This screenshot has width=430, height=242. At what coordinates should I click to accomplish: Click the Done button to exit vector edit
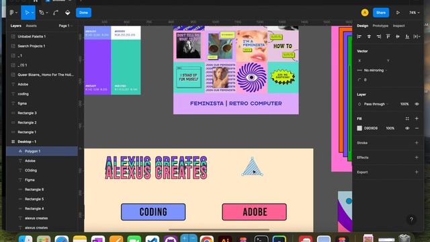(83, 13)
